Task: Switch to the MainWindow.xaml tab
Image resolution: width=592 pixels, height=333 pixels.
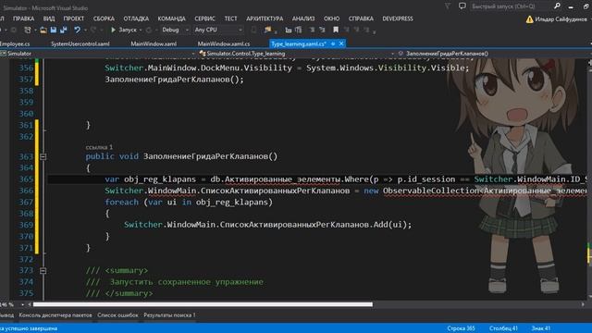Action: 154,43
